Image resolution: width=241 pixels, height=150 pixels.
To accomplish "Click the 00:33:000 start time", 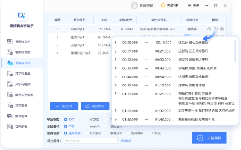I will pyautogui.click(x=130, y=68).
